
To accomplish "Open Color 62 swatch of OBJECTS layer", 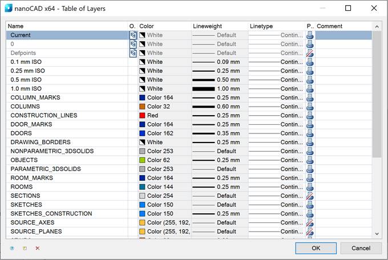I will [142, 160].
